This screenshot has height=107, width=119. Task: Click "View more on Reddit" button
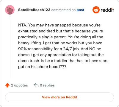pyautogui.click(x=59, y=97)
